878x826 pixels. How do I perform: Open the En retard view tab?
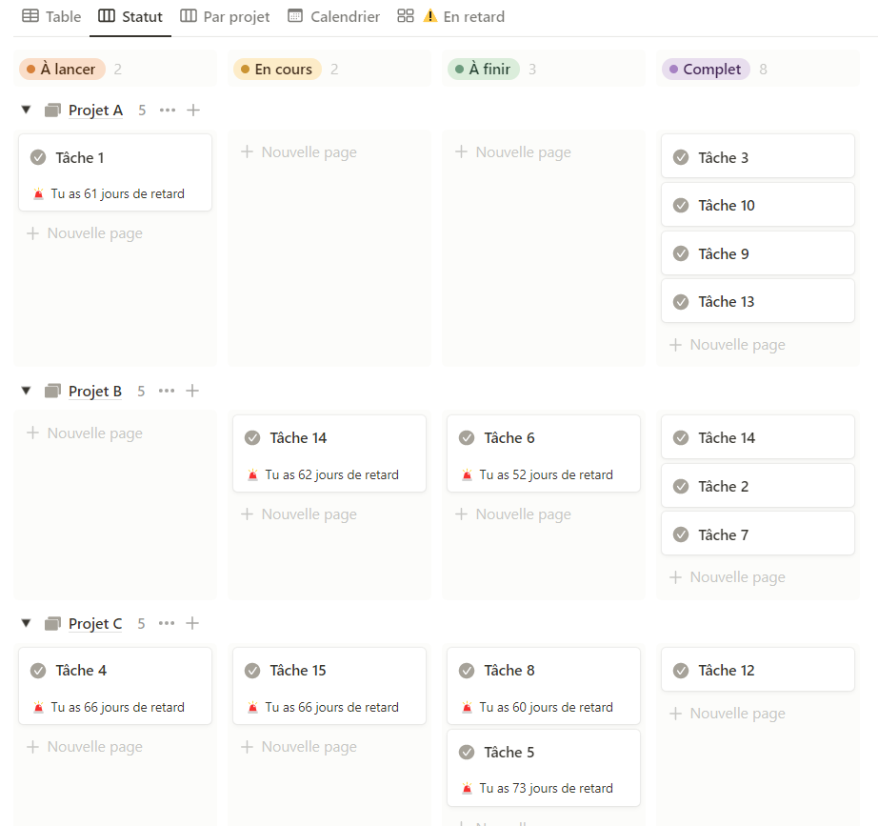click(464, 16)
